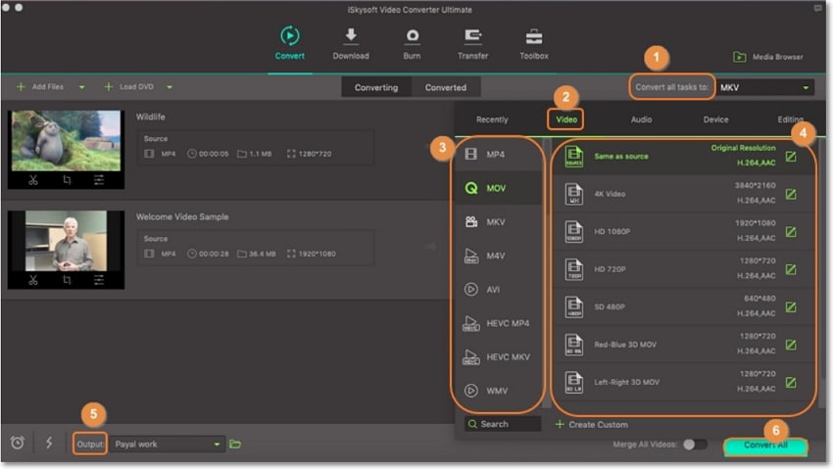Open the Payal work output folder dropdown
The height and width of the screenshot is (469, 833).
coord(167,445)
